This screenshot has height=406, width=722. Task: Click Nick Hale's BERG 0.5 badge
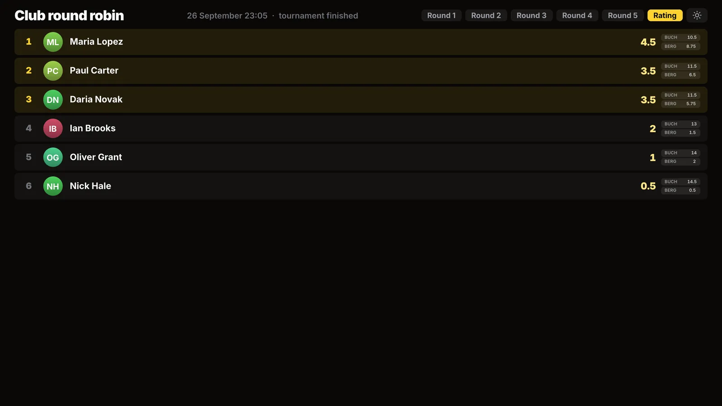680,190
